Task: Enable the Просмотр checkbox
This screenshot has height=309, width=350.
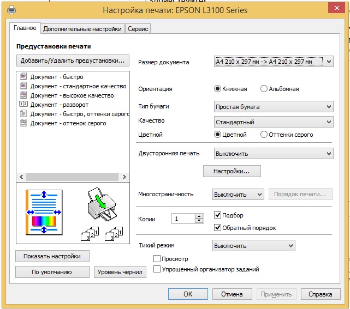Action: pos(157,259)
